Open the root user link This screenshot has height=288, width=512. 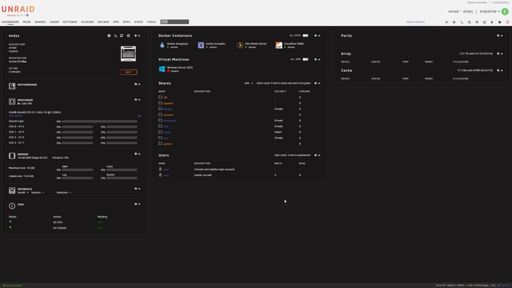click(166, 169)
